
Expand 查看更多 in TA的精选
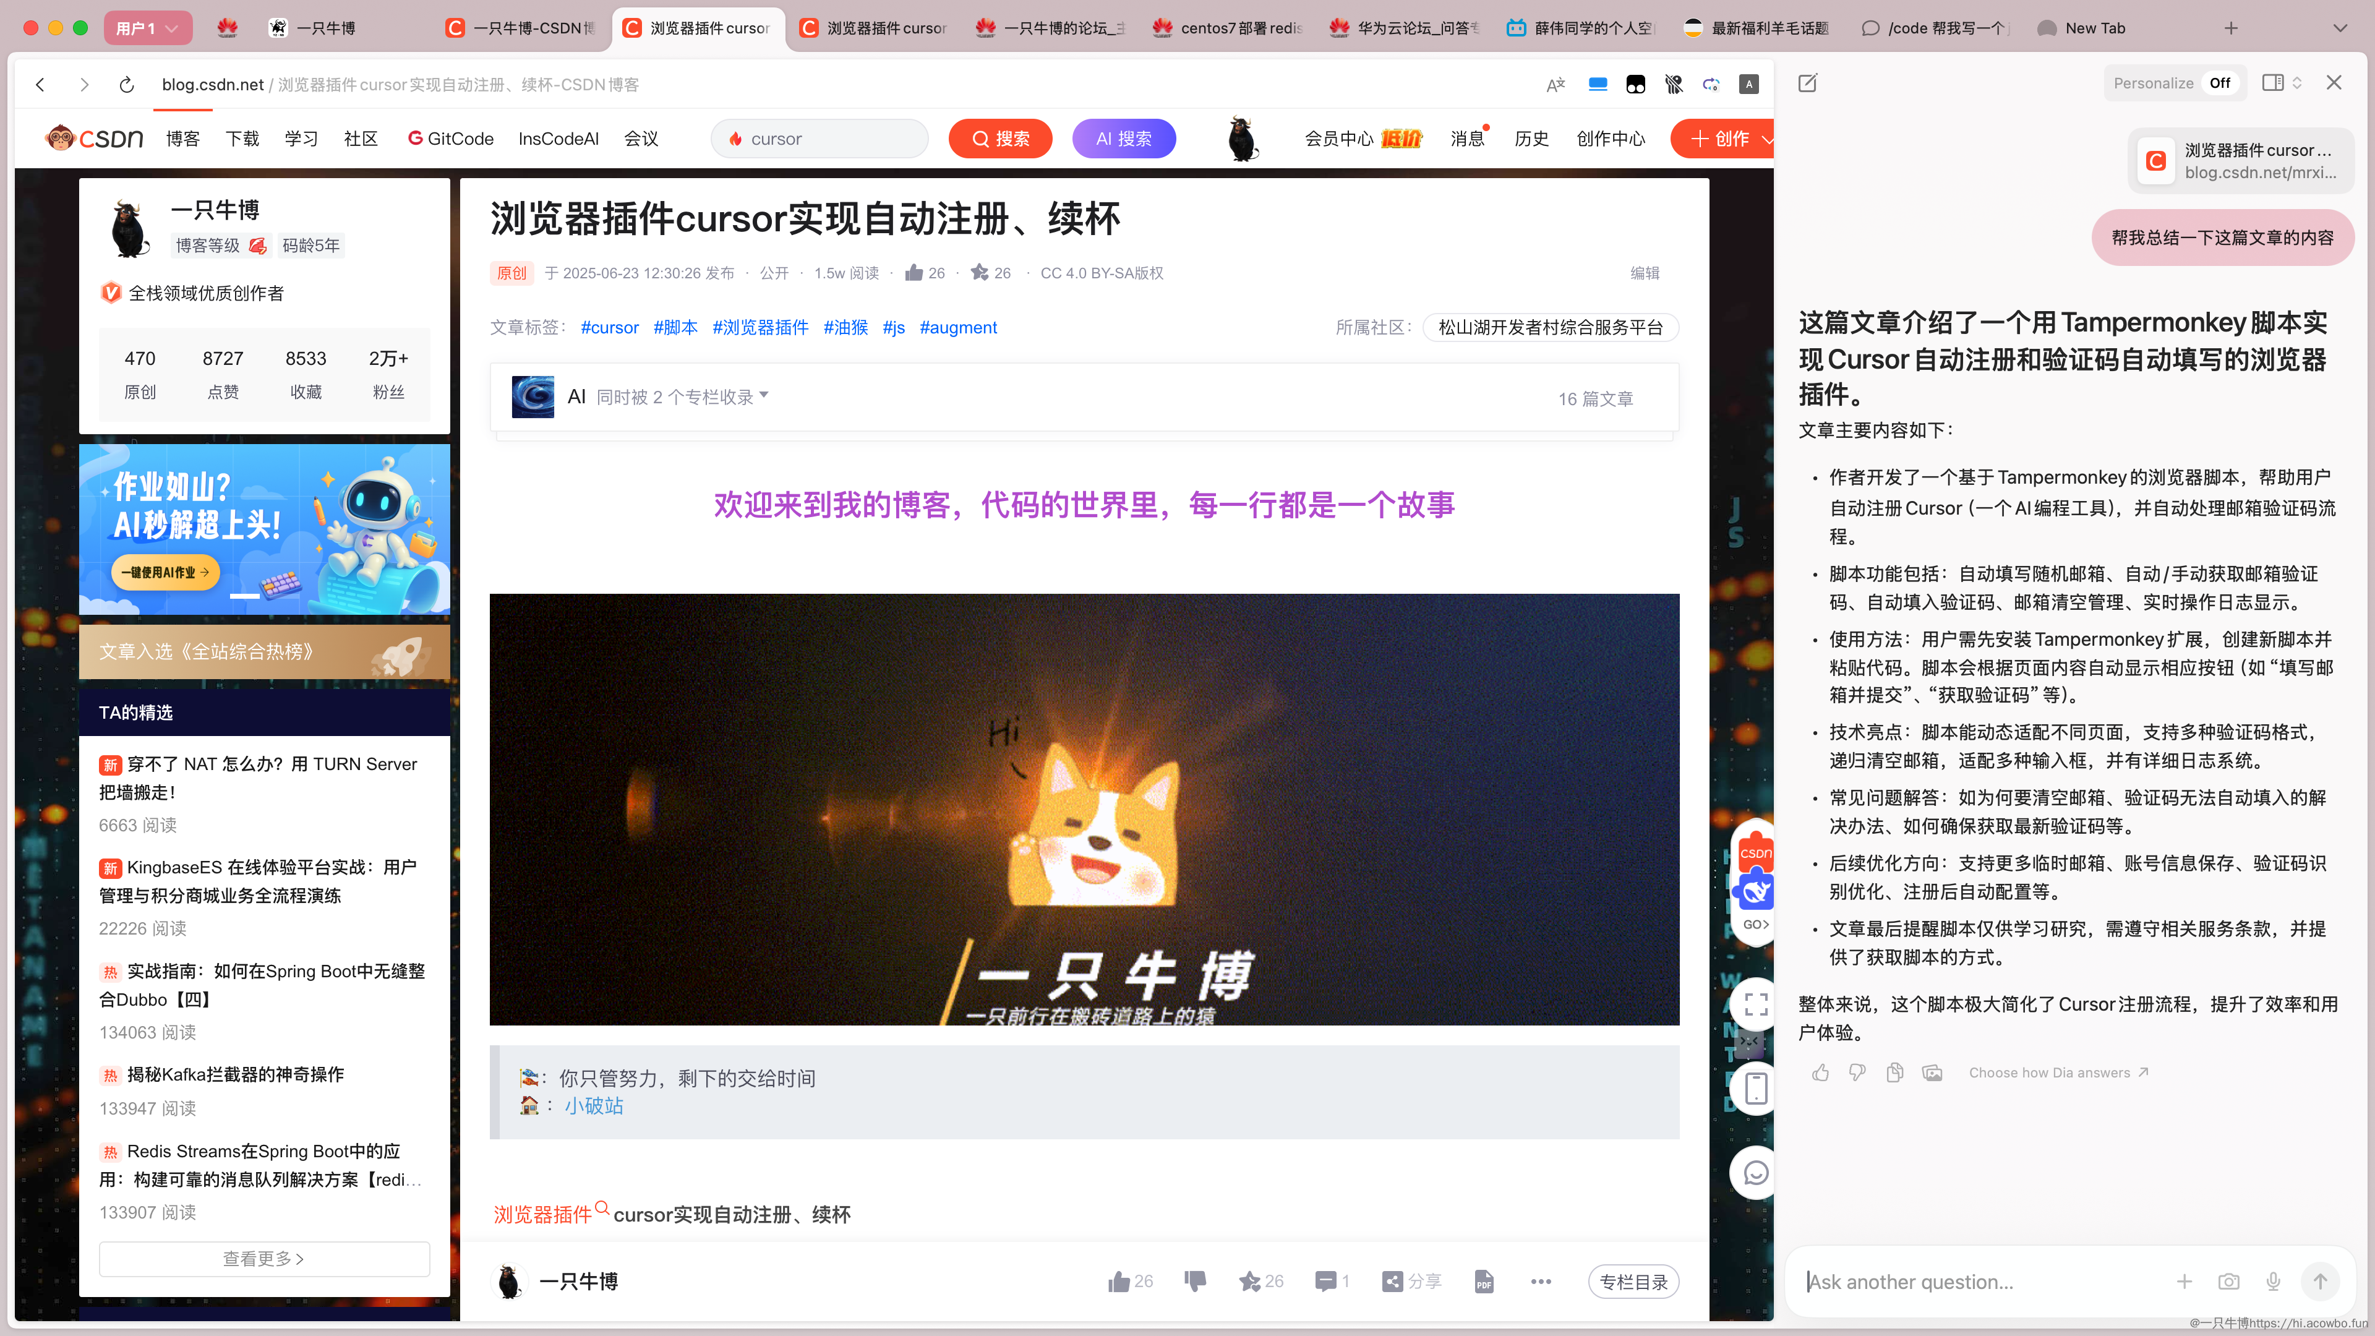tap(263, 1259)
